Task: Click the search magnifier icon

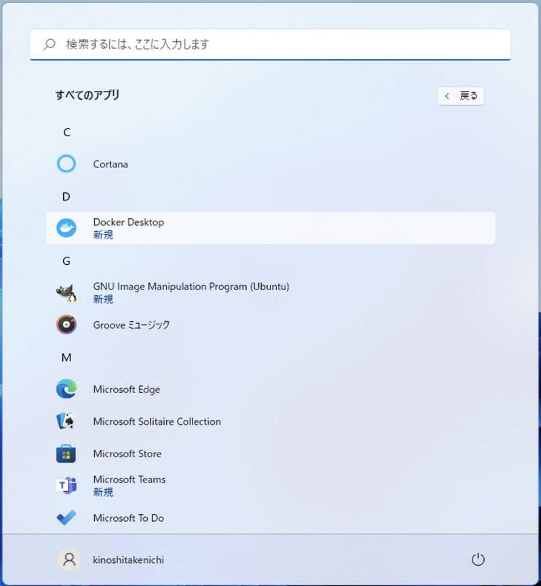Action: tap(49, 44)
